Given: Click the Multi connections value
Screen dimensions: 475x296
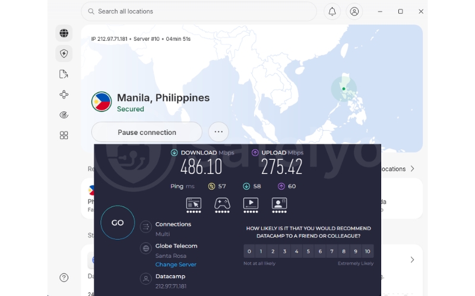Looking at the screenshot, I should (163, 234).
